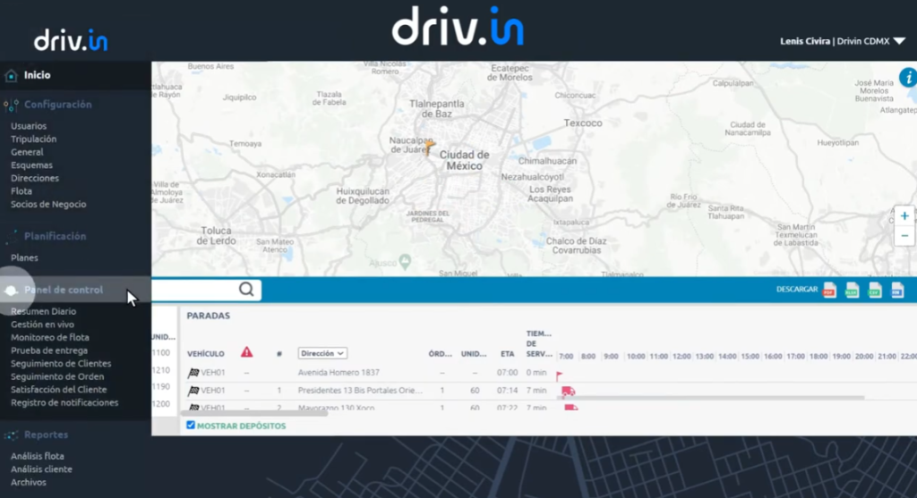Click the Planificación section header
Screen dimensions: 917x498
[x=55, y=236]
